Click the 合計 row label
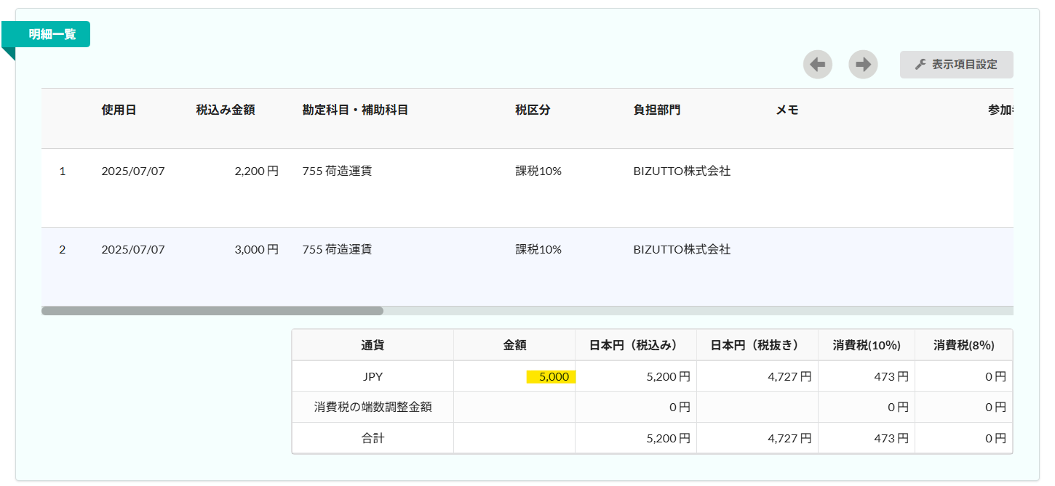The width and height of the screenshot is (1055, 486). [x=373, y=439]
